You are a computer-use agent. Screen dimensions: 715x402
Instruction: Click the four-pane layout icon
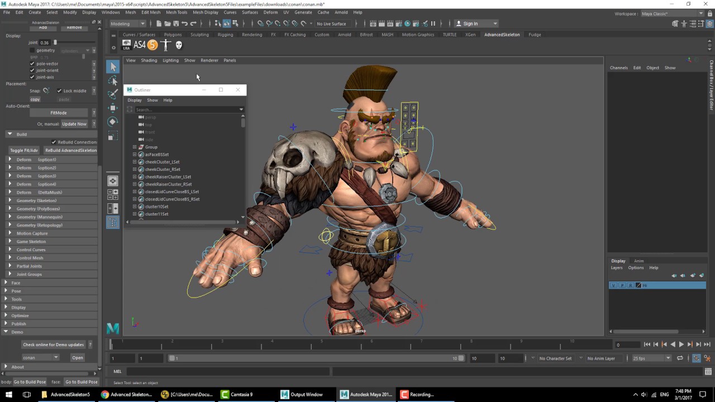113,194
